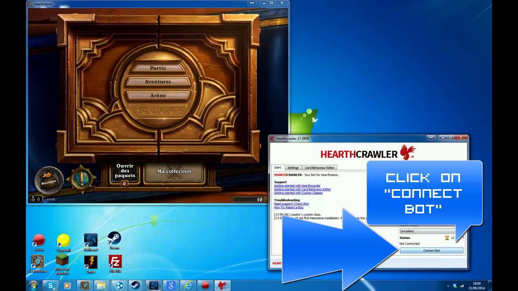Click the Action red record taskbar icon
The width and height of the screenshot is (518, 291).
click(206, 286)
